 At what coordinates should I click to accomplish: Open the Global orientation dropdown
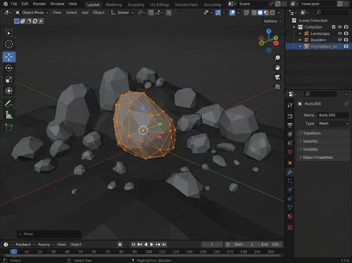[x=122, y=13]
